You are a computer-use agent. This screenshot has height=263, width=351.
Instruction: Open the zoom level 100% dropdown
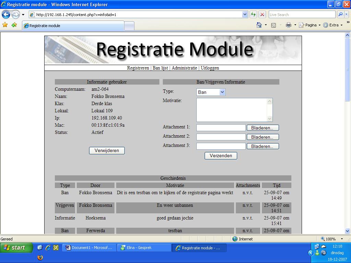pyautogui.click(x=341, y=239)
